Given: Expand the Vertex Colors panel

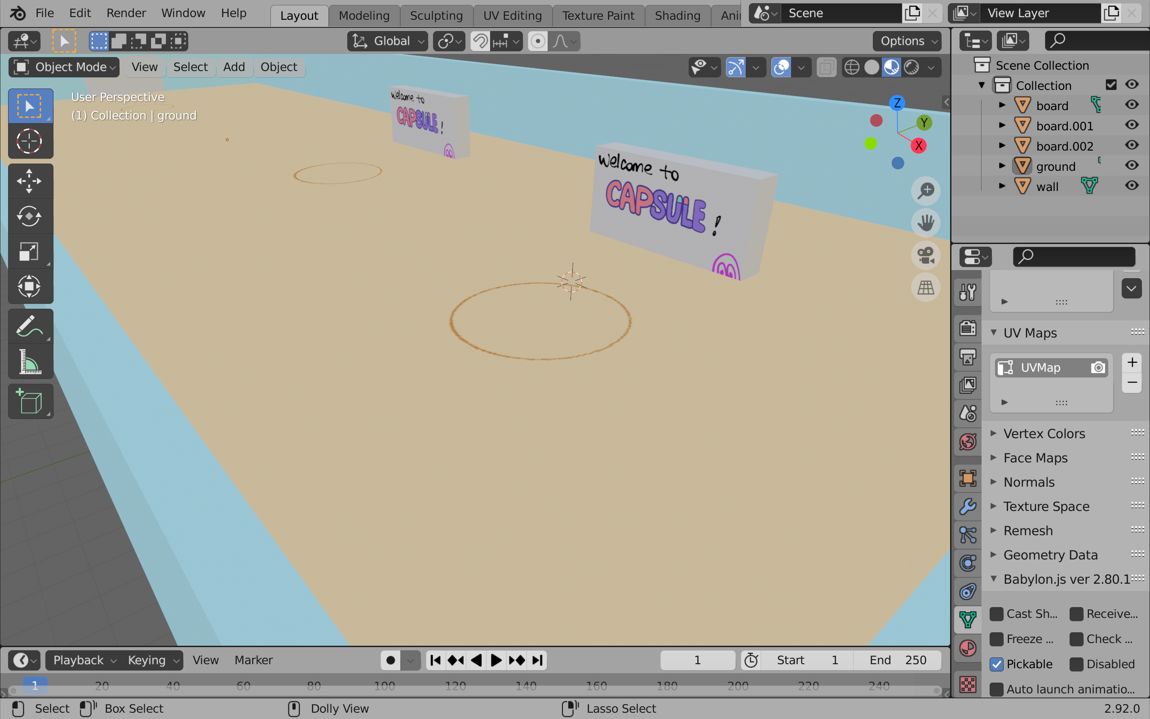Looking at the screenshot, I should point(1044,434).
